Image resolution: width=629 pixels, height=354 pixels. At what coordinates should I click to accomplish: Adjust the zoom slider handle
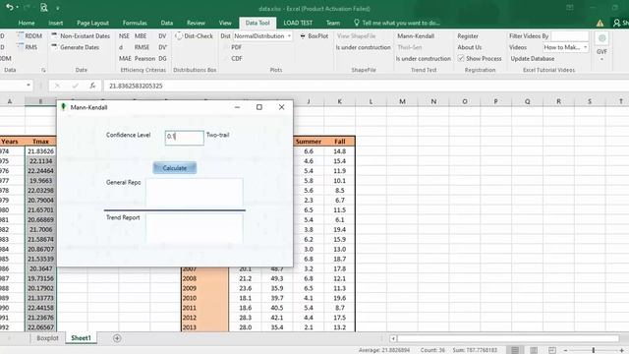pyautogui.click(x=594, y=350)
